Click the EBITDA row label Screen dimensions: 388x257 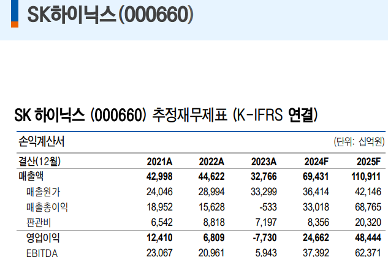[x=43, y=251]
